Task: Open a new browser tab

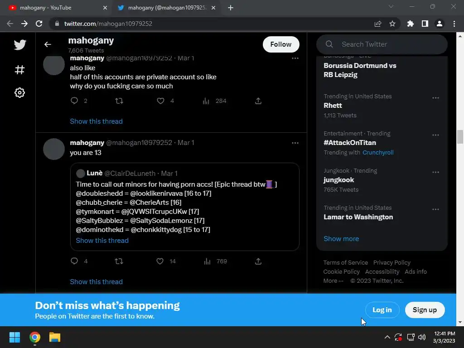Action: pyautogui.click(x=231, y=8)
